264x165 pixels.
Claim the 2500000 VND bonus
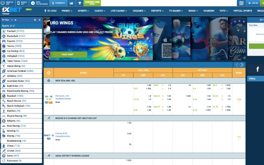point(92,3)
